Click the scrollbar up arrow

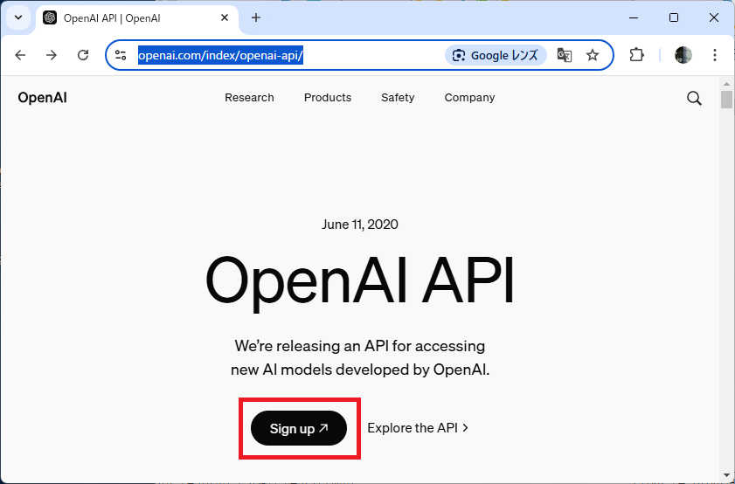(x=726, y=85)
